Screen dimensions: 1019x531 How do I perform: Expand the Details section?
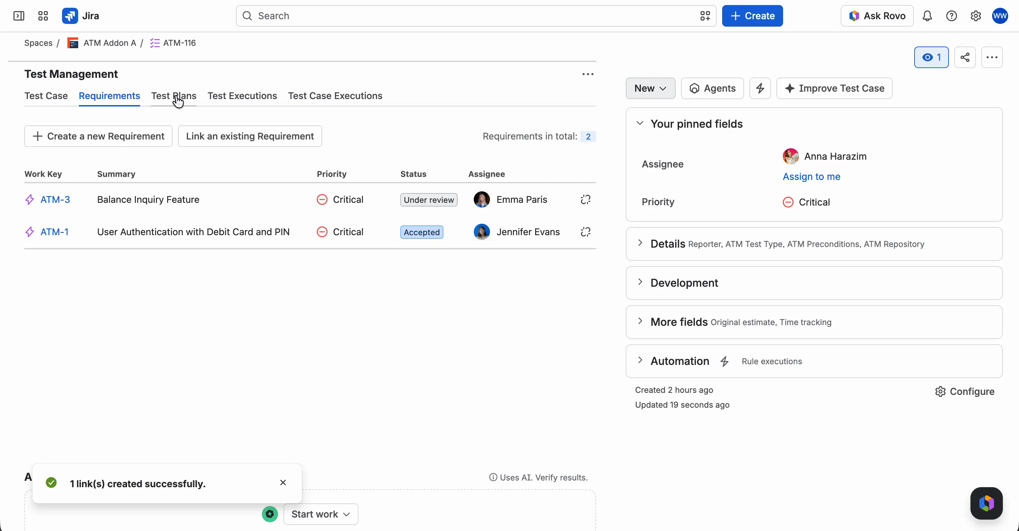640,243
